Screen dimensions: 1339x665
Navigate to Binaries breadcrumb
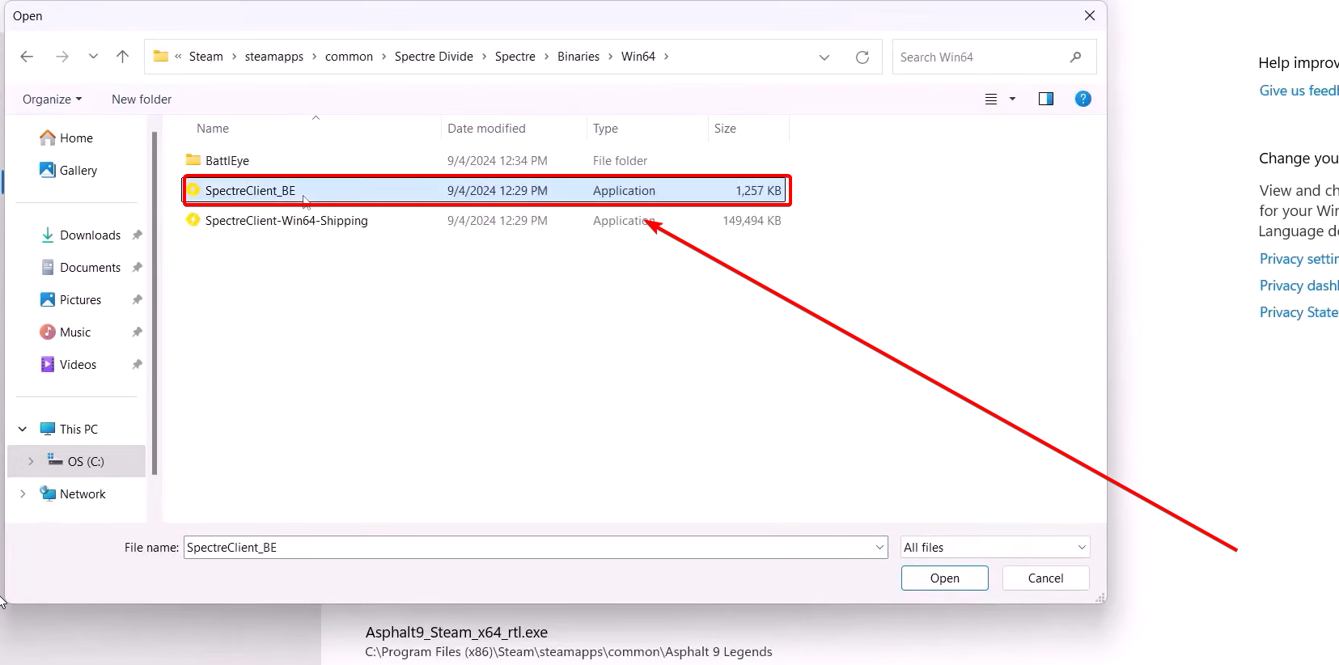(578, 57)
